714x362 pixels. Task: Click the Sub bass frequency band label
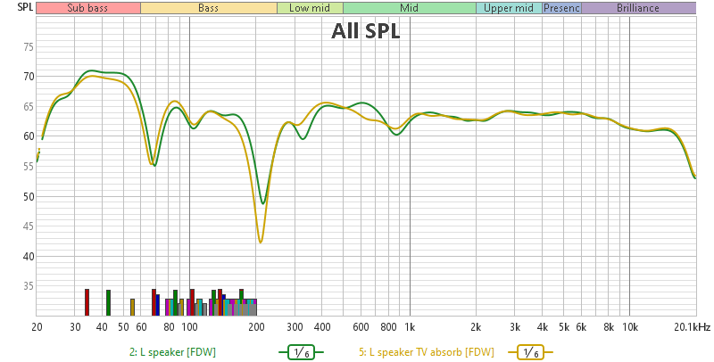[x=87, y=8]
